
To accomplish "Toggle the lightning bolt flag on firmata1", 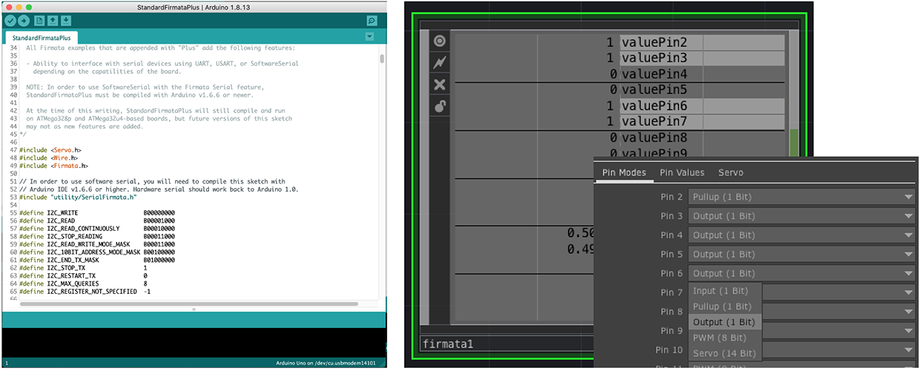I will [439, 63].
